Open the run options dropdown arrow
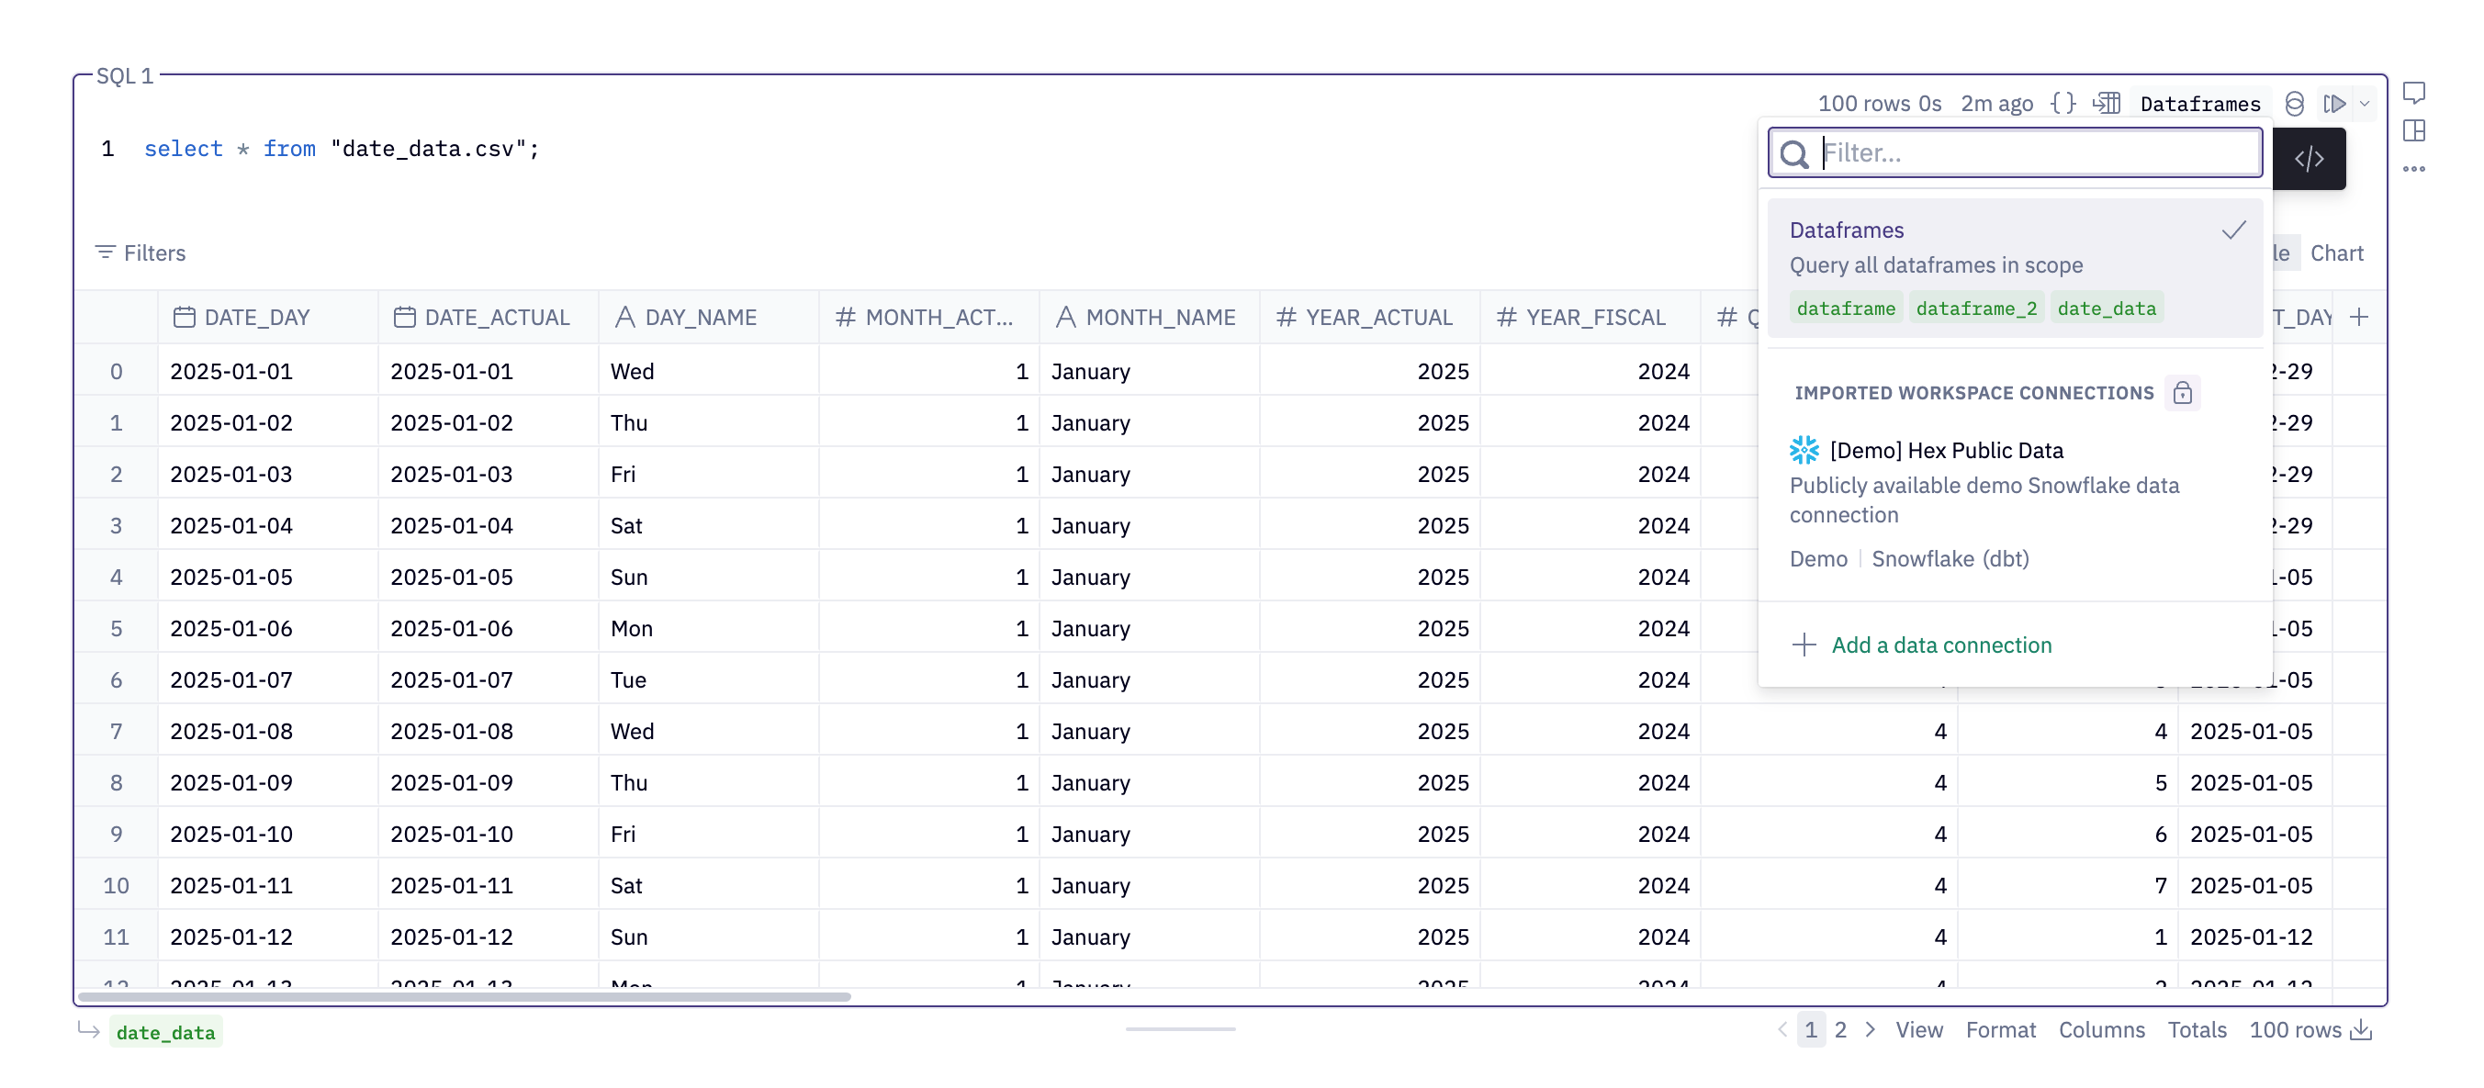Viewport: 2484px width, 1088px height. pos(2365,103)
